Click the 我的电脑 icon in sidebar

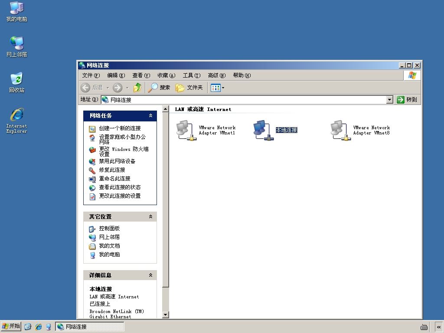tap(92, 255)
